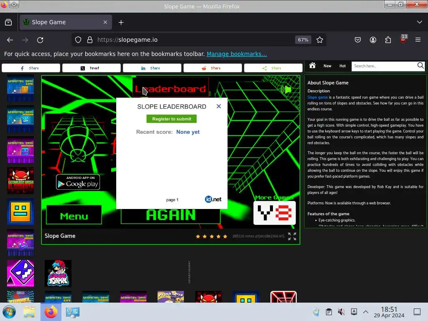The height and width of the screenshot is (321, 428).
Task: Reset the 67% zoom level
Action: 303,40
